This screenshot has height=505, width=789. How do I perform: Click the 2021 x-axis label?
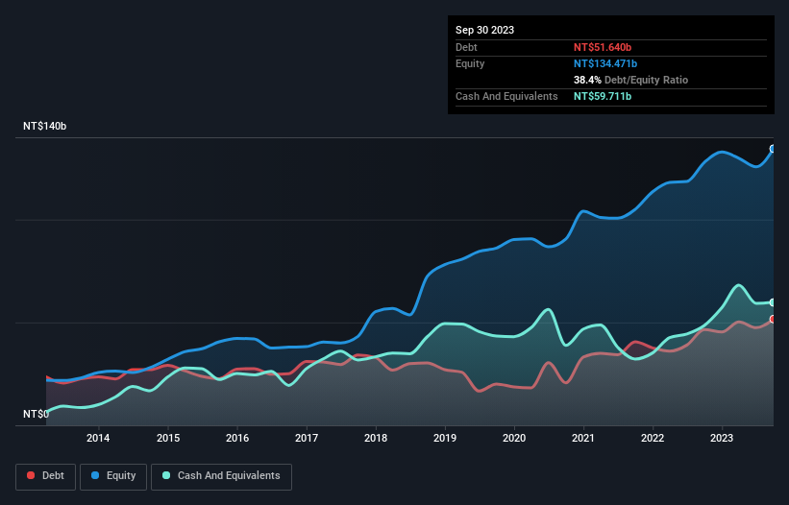point(583,438)
